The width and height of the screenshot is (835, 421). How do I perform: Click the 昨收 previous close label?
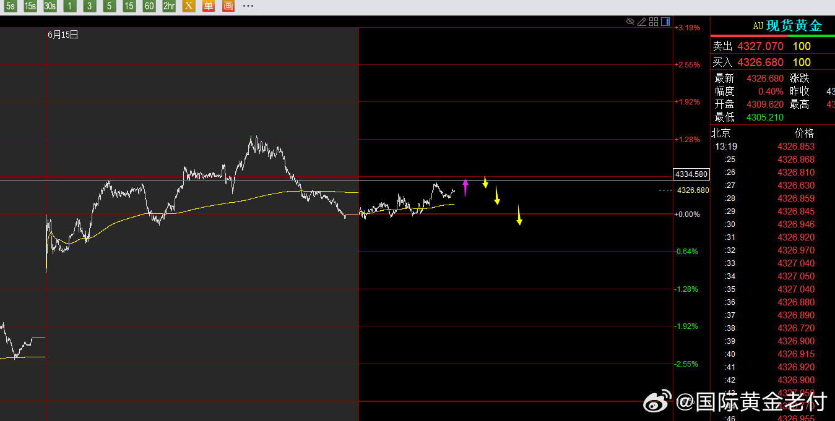(x=799, y=91)
